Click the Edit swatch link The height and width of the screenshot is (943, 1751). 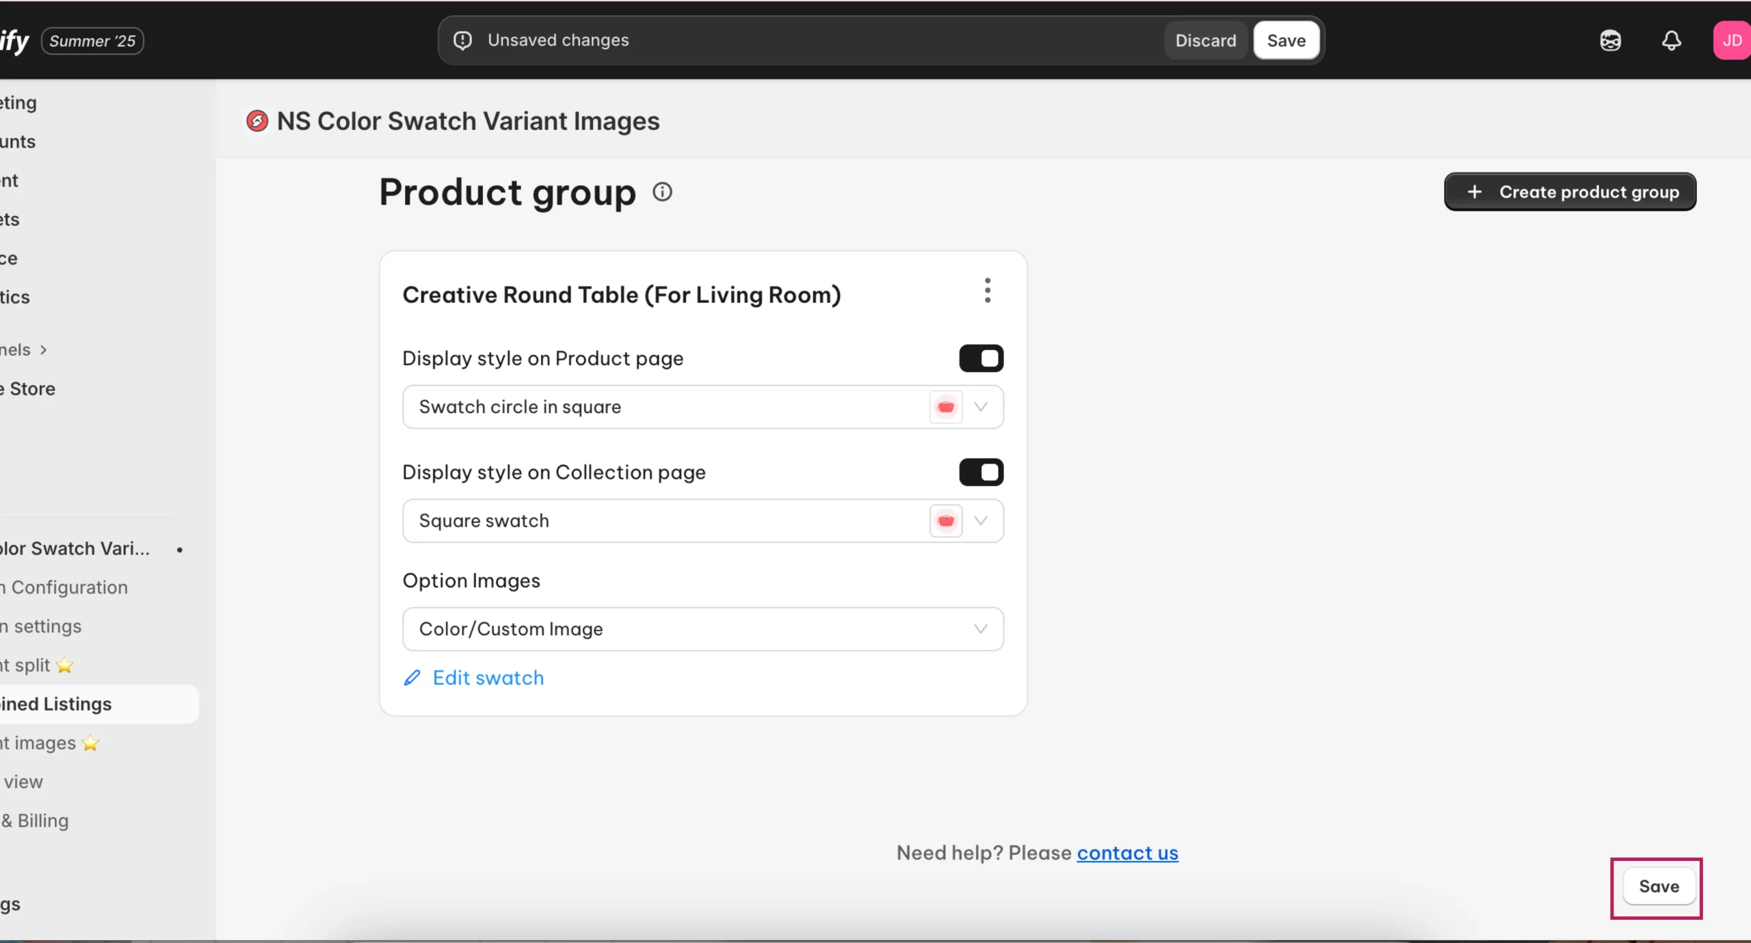tap(488, 678)
